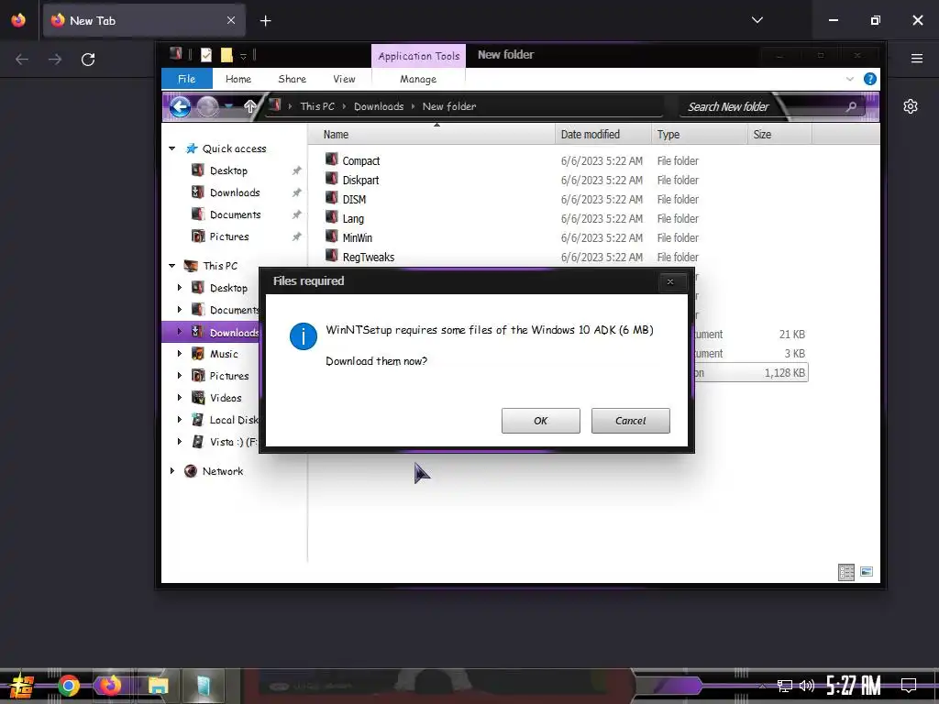939x704 pixels.
Task: Open Downloads under Quick access
Action: pyautogui.click(x=234, y=192)
